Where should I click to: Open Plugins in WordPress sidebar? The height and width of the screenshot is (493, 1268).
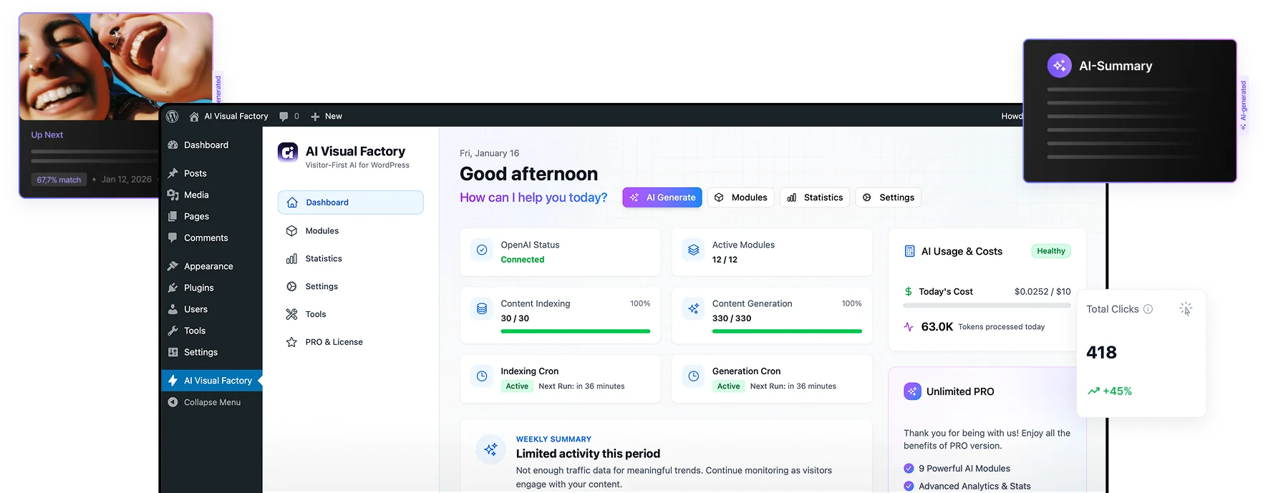tap(198, 288)
